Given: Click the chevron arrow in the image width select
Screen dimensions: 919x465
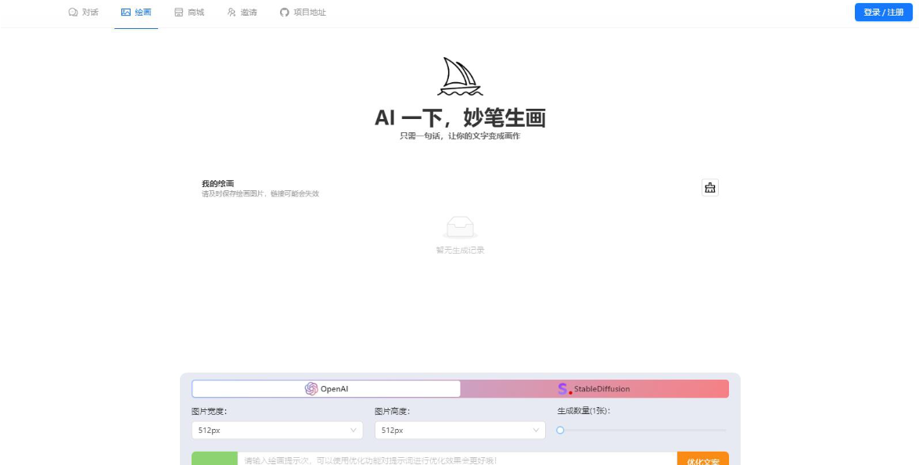Looking at the screenshot, I should 354,431.
